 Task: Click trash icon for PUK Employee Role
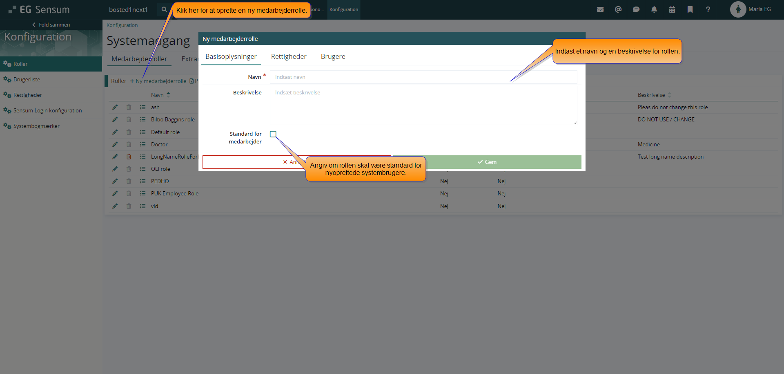pos(129,193)
